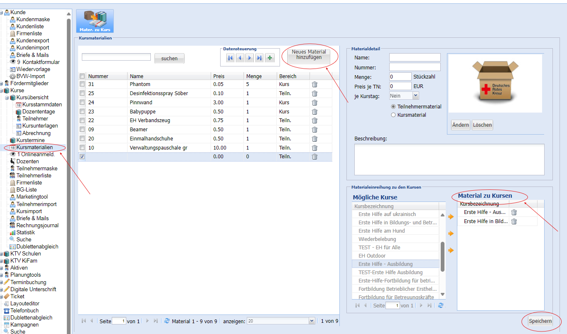Jump to first record in Datensteuerung
This screenshot has height=334, width=567.
[x=230, y=58]
